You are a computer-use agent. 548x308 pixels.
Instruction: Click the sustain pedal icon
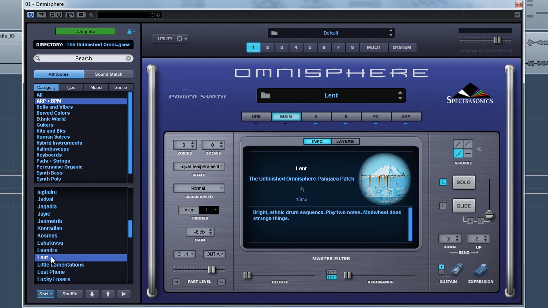click(456, 269)
